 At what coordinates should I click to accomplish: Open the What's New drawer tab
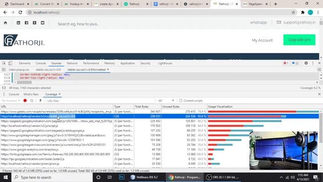pos(31,94)
